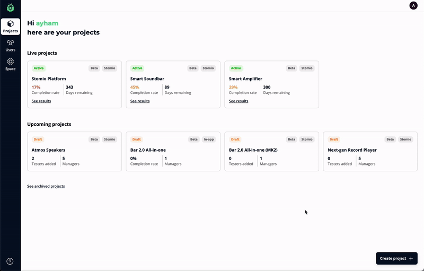
Task: Go to the Users sidebar section
Action: [x=11, y=46]
